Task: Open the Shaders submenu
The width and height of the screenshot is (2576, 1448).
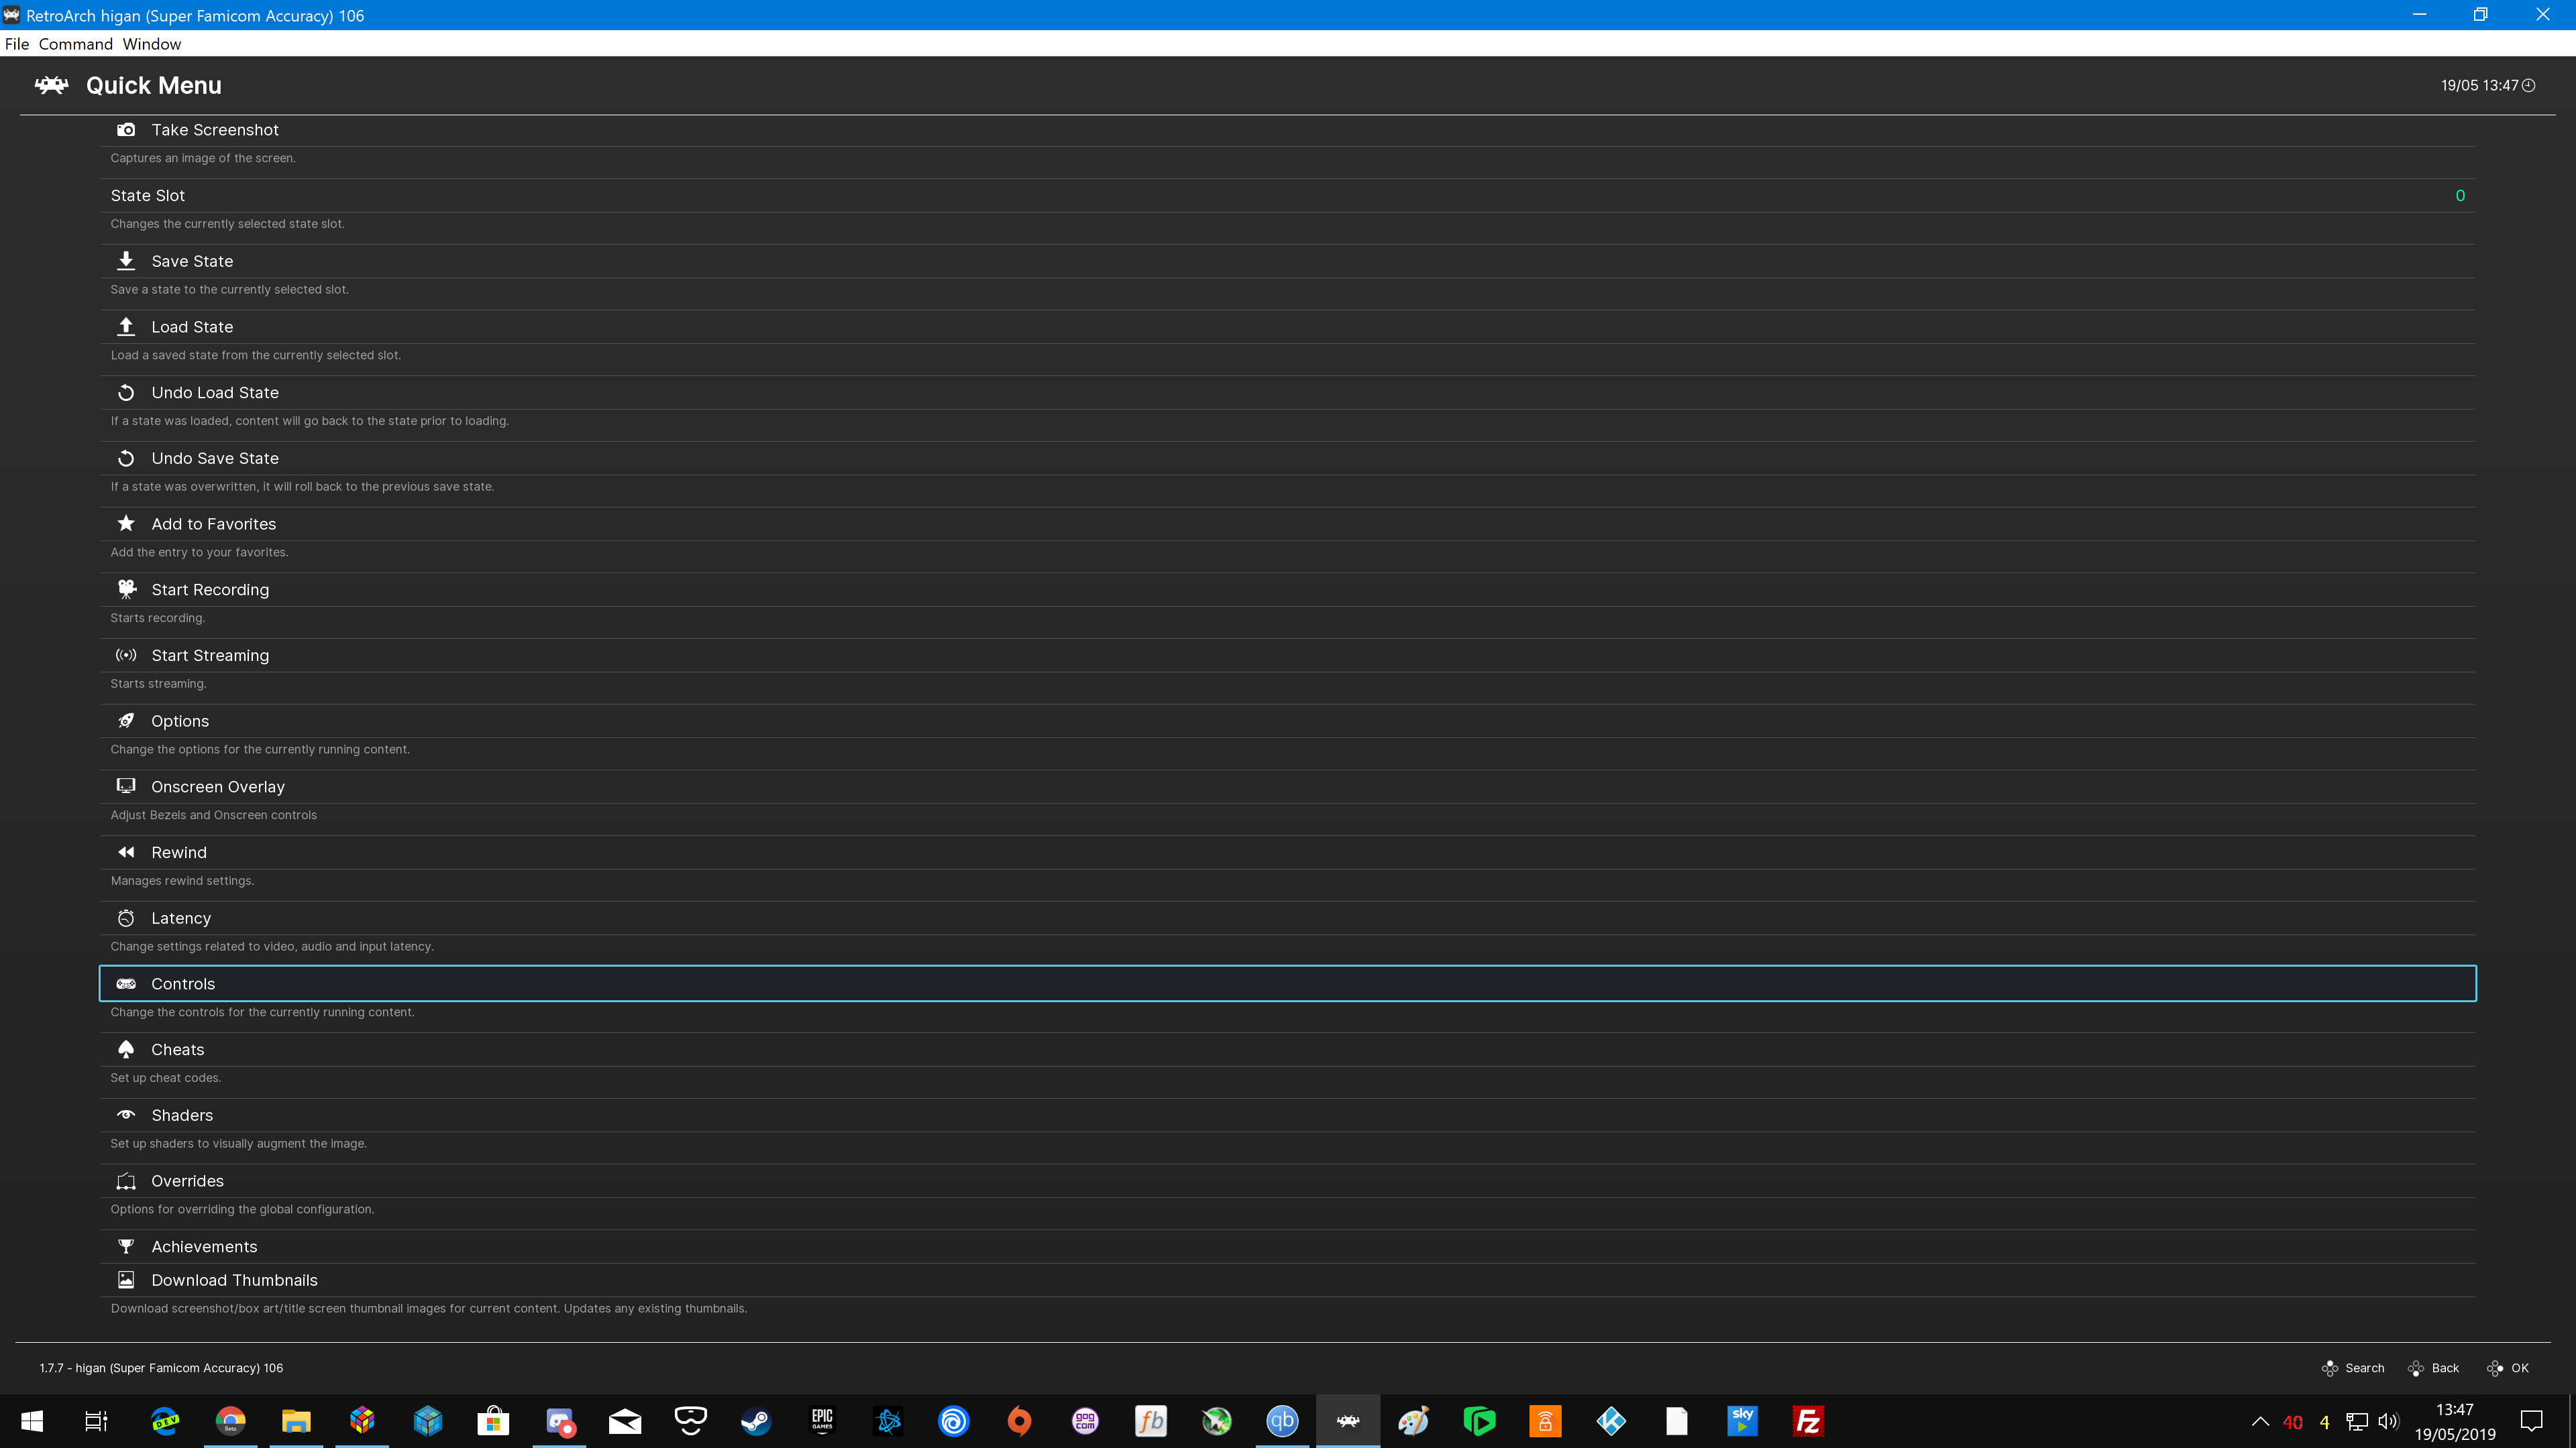Action: click(1287, 1115)
